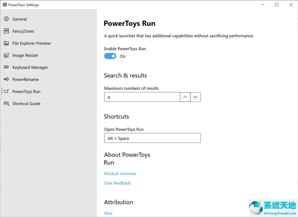The height and width of the screenshot is (217, 298).
Task: Click the PowerRename icon in sidebar
Action: (x=6, y=79)
